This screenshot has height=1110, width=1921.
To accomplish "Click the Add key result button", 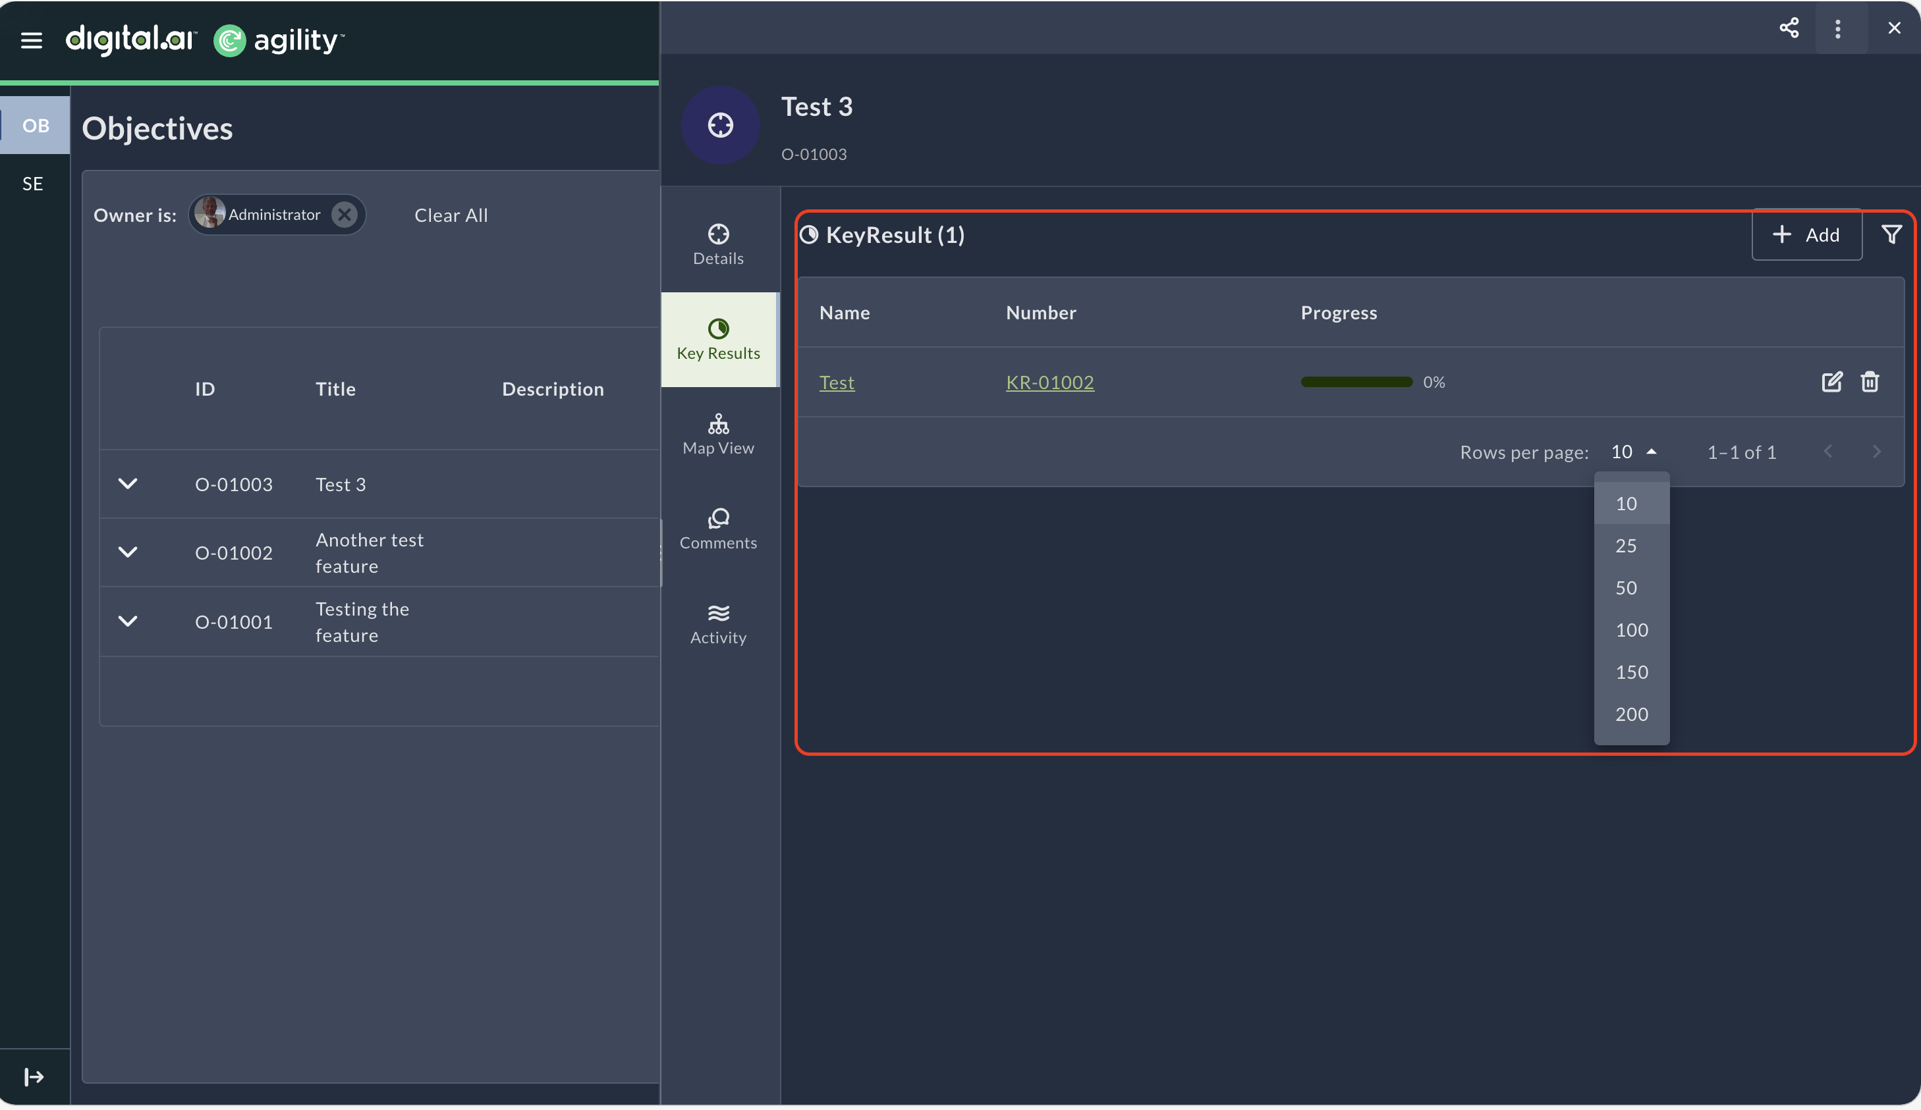I will (x=1806, y=234).
